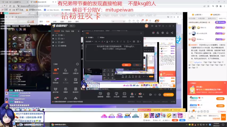Bookmark the page with the star icon
The image size is (227, 127).
pos(208,6)
